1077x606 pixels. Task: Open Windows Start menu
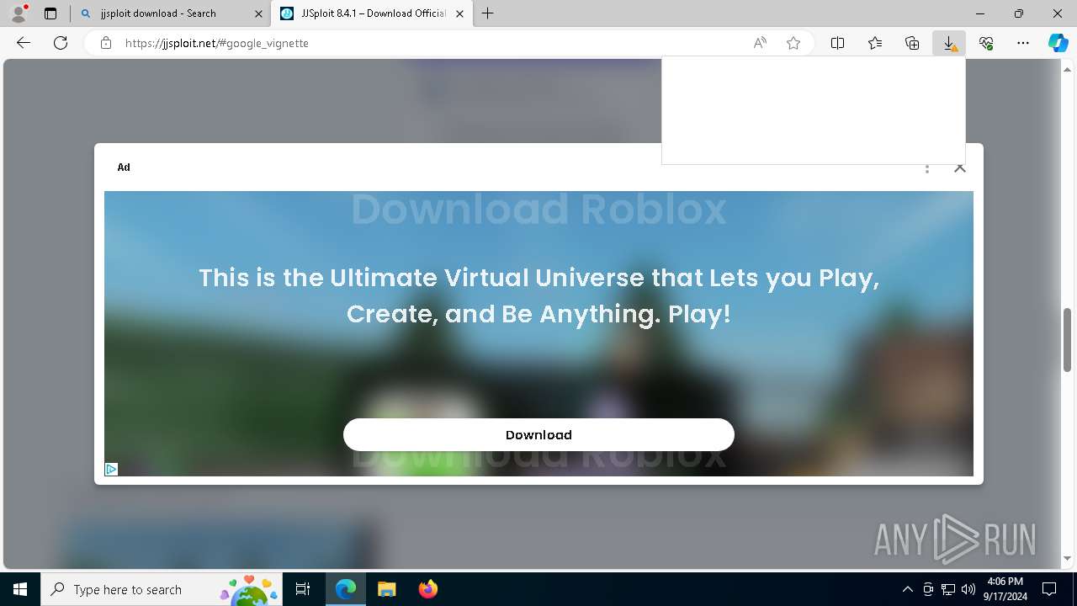coord(20,589)
